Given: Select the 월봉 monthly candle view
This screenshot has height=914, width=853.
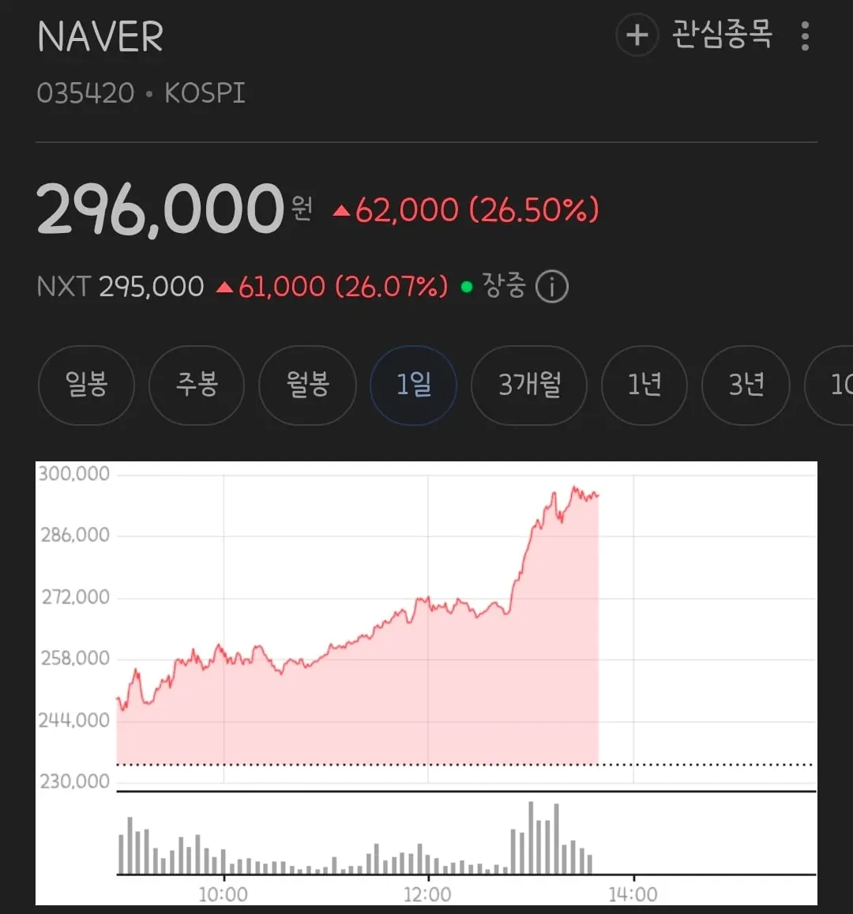Looking at the screenshot, I should (x=308, y=385).
